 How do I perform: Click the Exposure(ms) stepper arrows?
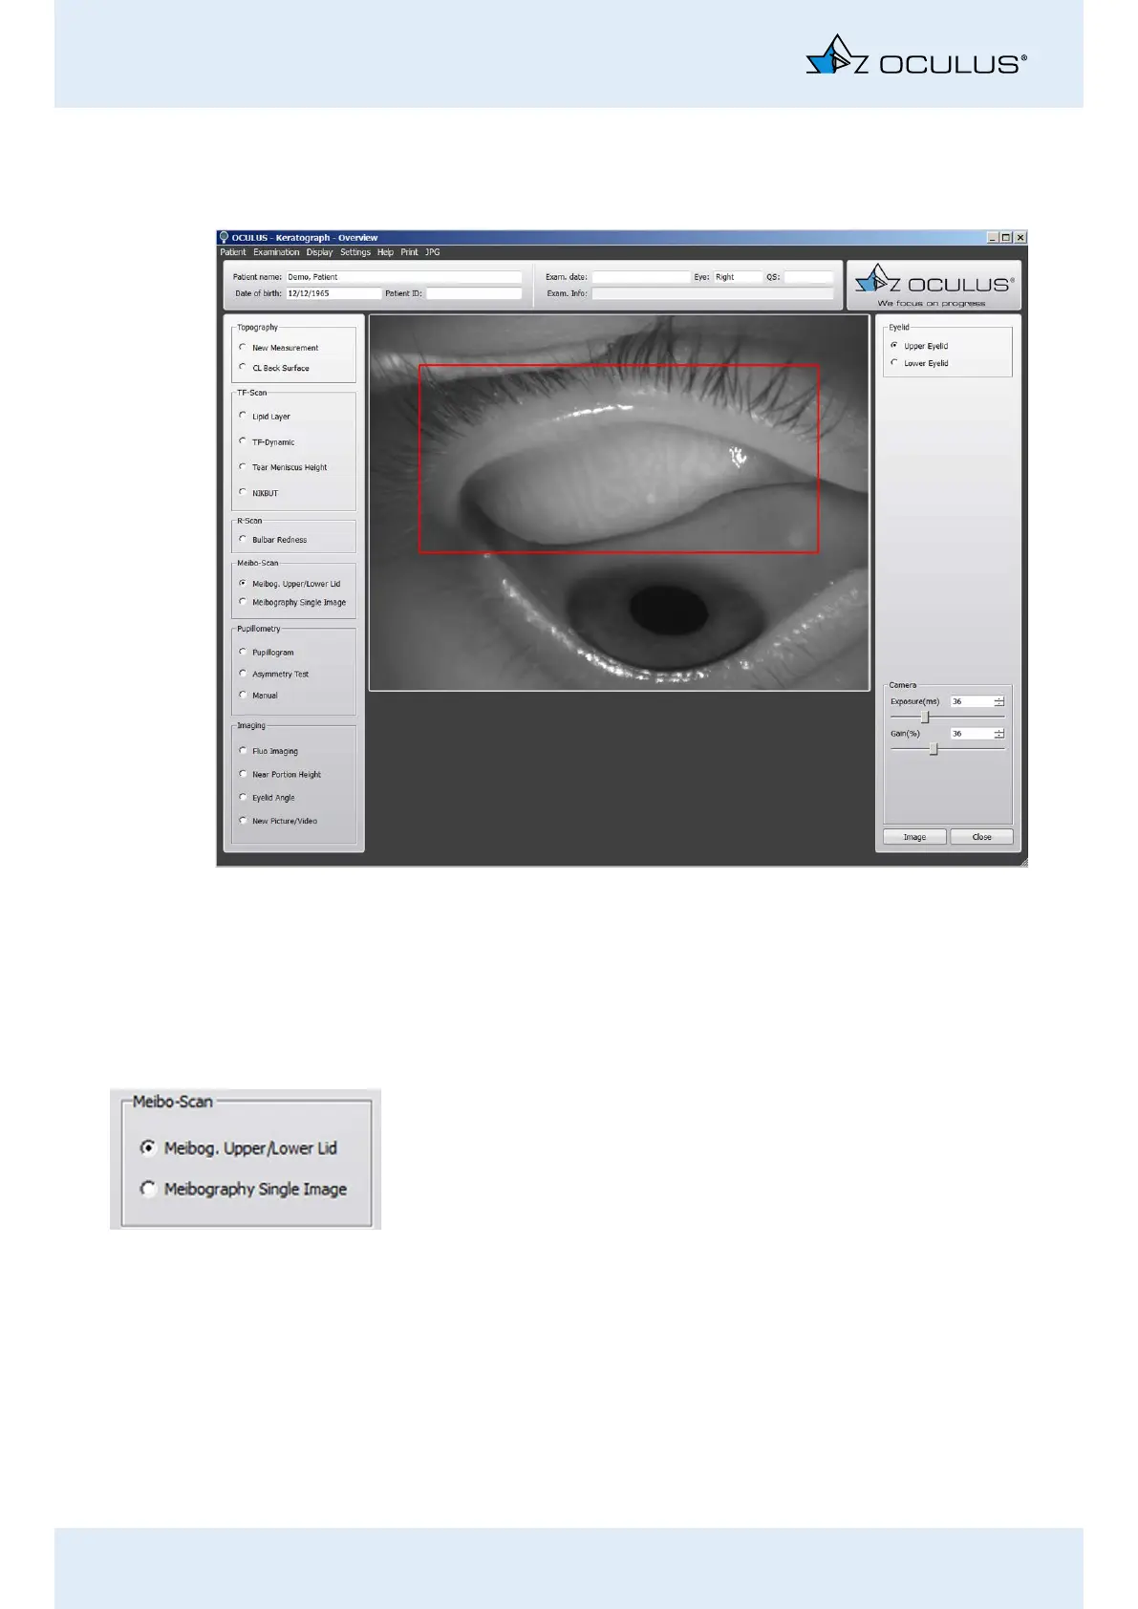(x=999, y=701)
